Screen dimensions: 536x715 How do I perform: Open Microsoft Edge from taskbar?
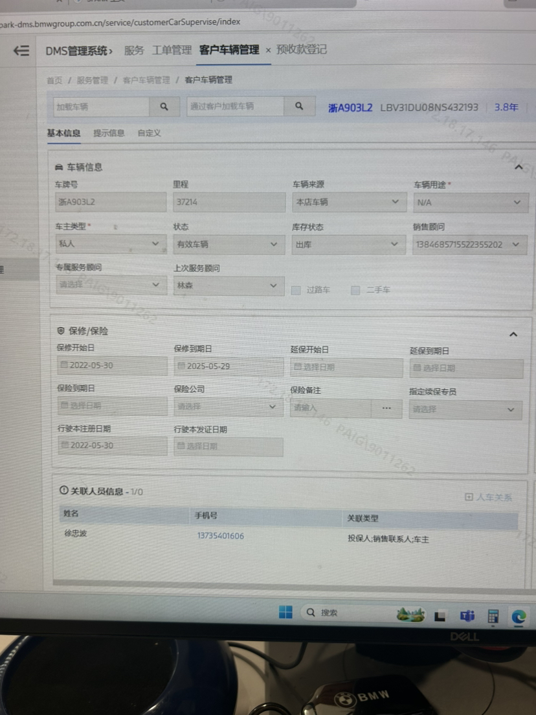pos(518,616)
